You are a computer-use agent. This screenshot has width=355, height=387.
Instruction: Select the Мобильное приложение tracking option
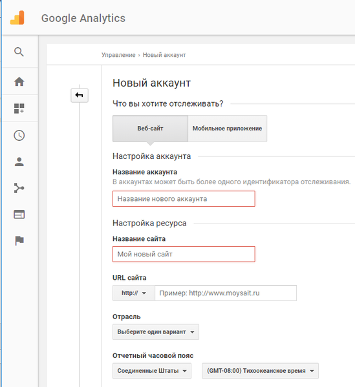click(227, 129)
